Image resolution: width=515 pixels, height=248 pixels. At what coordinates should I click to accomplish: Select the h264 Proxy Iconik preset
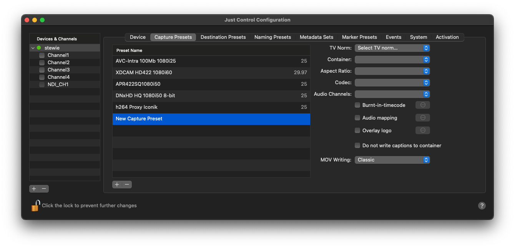(x=211, y=107)
